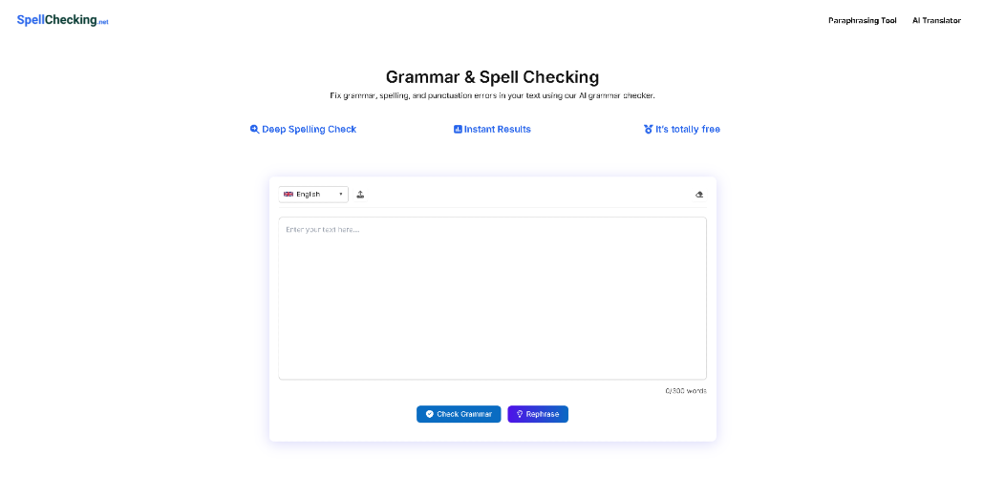The image size is (984, 477).
Task: Click the lightbulb icon in Rephrase button
Action: 520,414
